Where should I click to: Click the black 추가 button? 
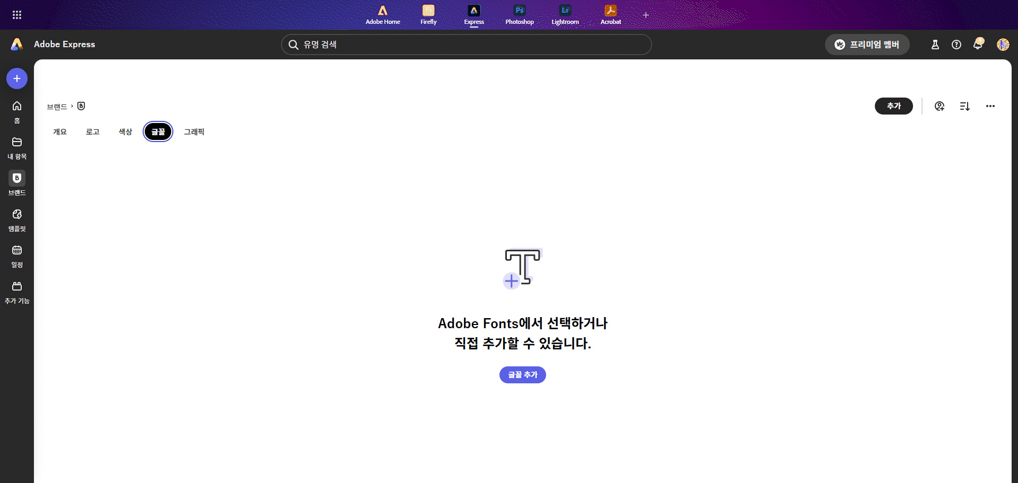coord(894,106)
